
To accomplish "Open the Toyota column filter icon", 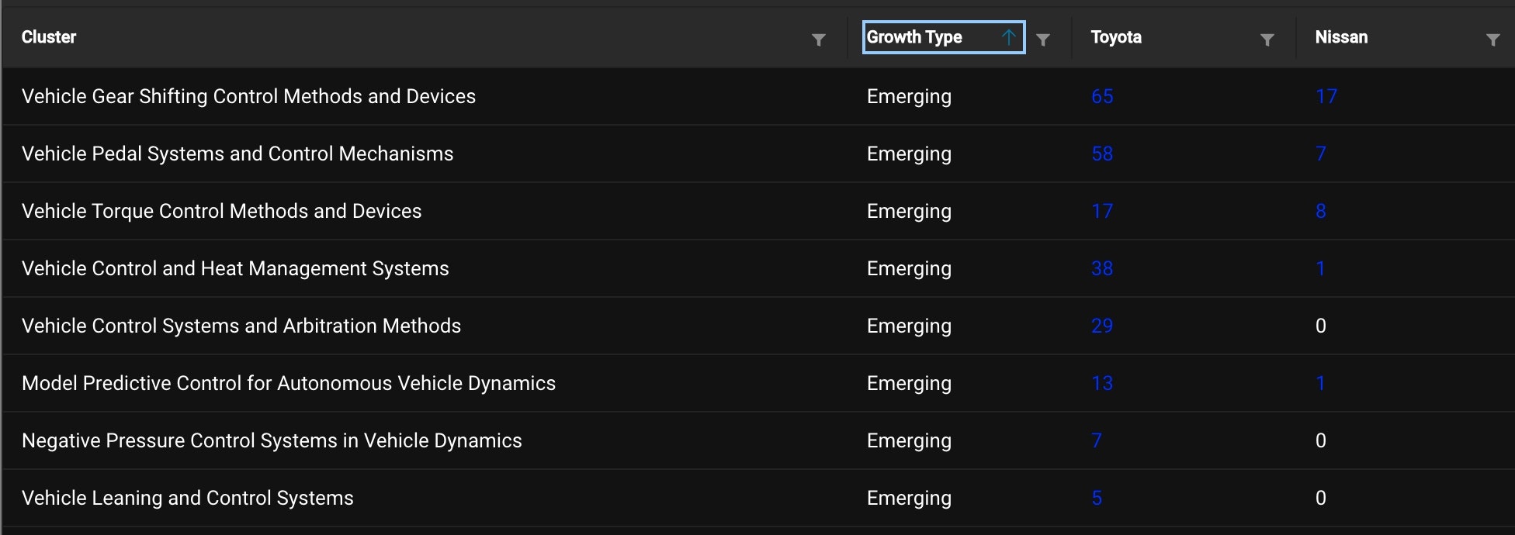I will tap(1267, 40).
